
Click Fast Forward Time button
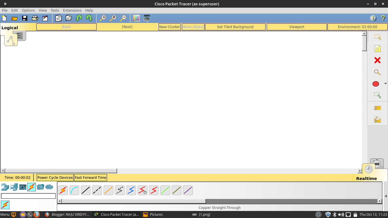tap(91, 177)
